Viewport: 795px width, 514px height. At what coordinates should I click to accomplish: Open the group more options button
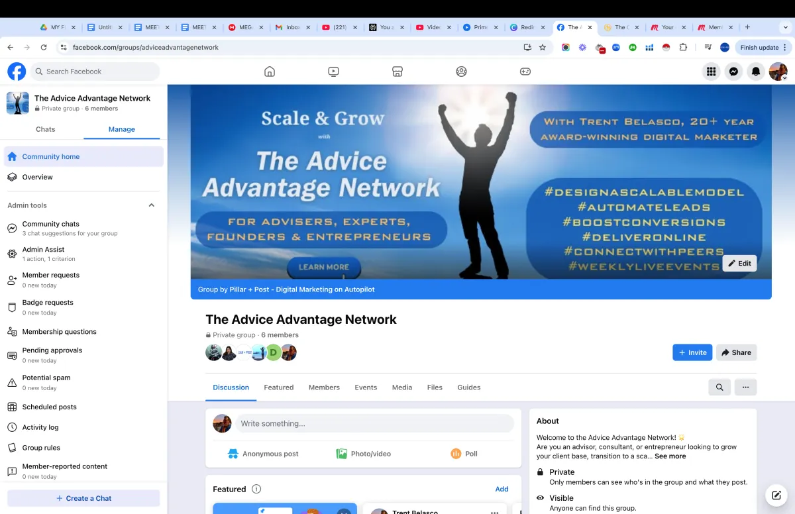[745, 387]
